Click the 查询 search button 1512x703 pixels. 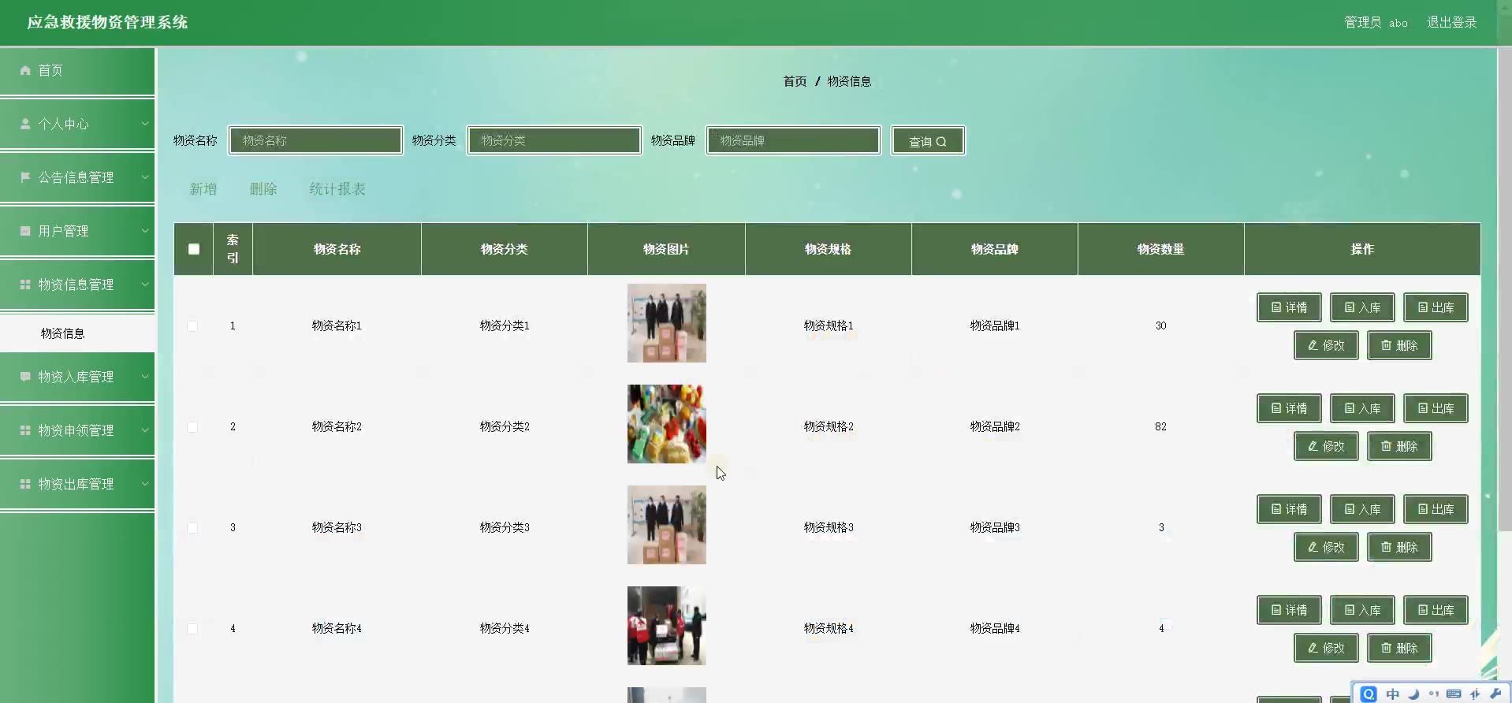[x=928, y=141]
